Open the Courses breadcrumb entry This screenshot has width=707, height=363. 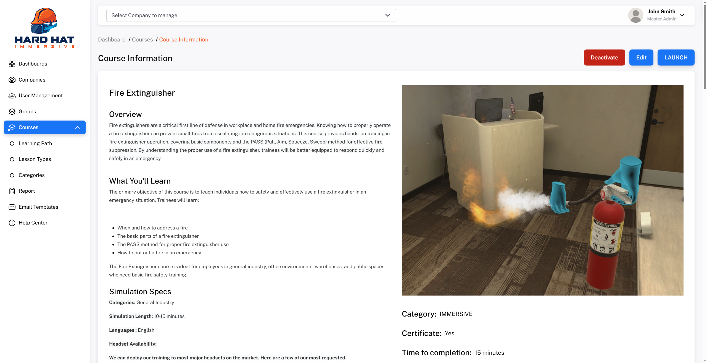(x=142, y=40)
